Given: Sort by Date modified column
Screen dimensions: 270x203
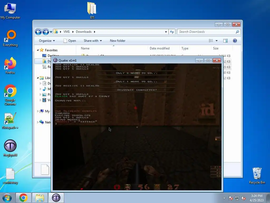Looking at the screenshot, I should (163, 48).
